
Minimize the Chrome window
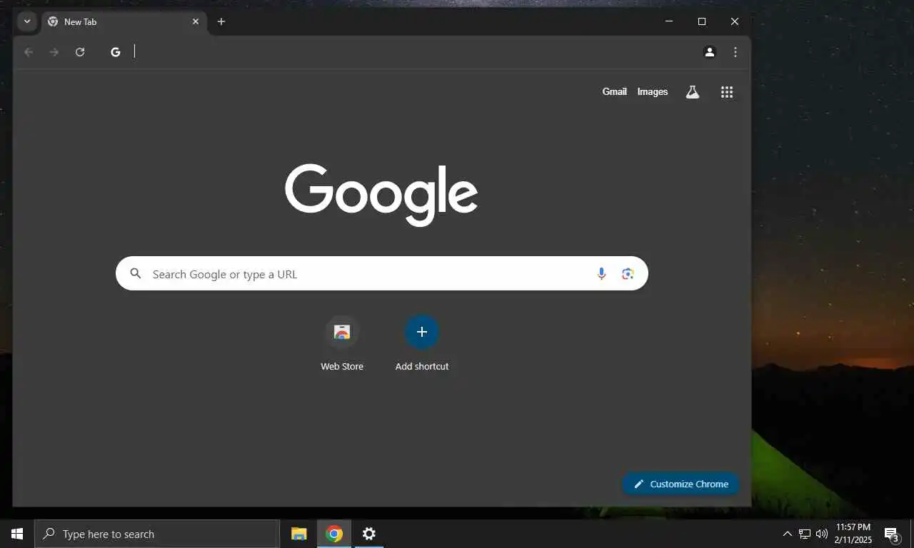pos(669,21)
